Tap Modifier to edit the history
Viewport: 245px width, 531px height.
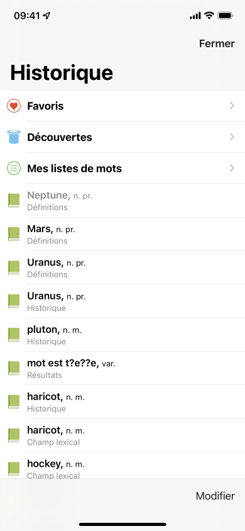215,496
